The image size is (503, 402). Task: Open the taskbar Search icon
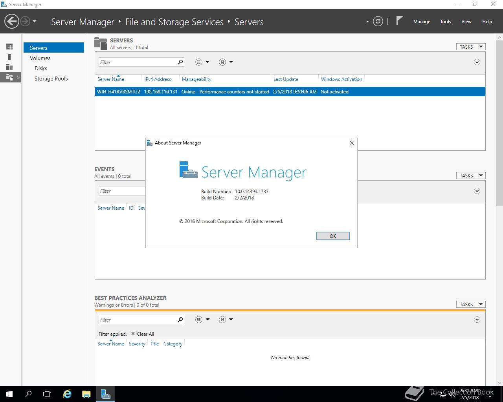click(x=28, y=394)
